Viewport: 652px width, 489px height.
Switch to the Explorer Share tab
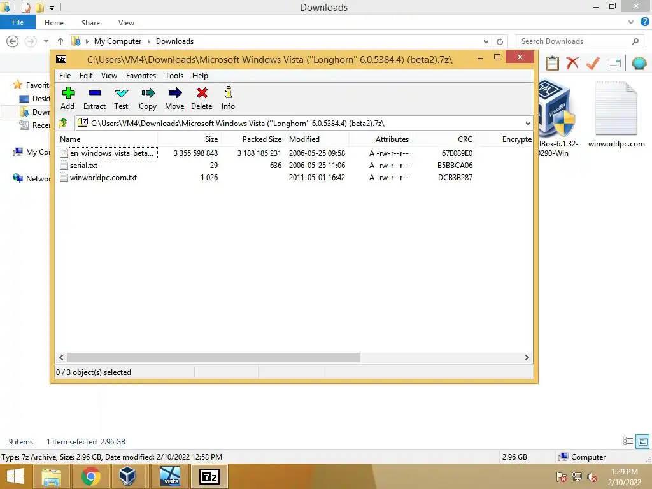(90, 23)
